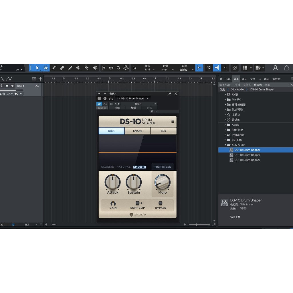
Task: Select the SMOOTH shaping mode
Action: [x=139, y=167]
